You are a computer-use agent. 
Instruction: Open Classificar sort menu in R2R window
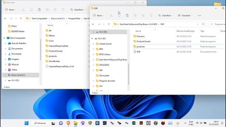pos(166,16)
